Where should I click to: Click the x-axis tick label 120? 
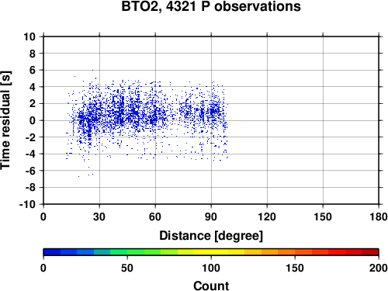point(267,217)
